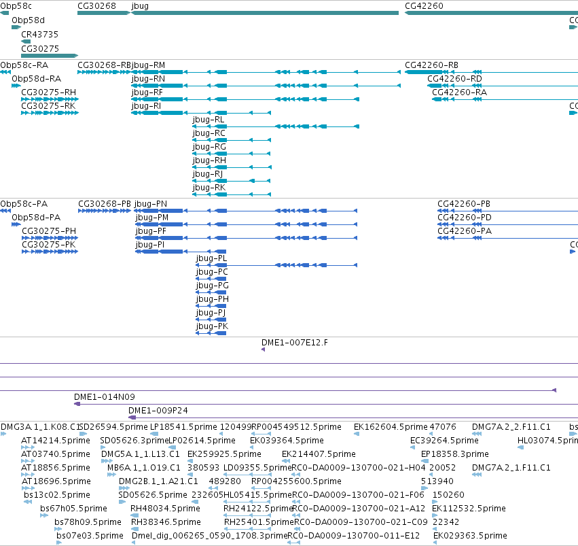Select the jbug-PM protein label
The image size is (578, 546).
point(152,218)
